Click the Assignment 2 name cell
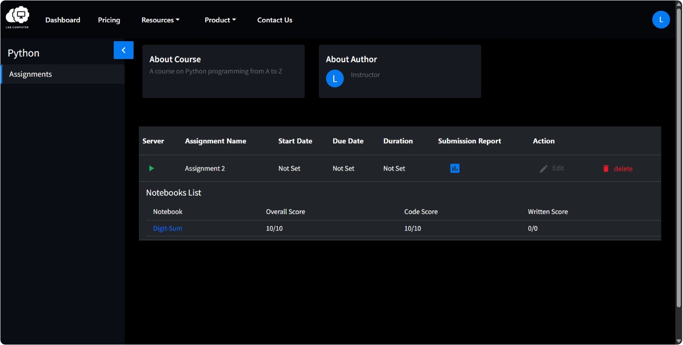683x345 pixels. pyautogui.click(x=205, y=169)
